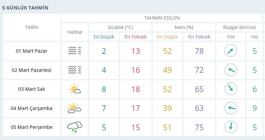This screenshot has height=140, width=265.
Task: Select the 01 Mart Pazar date cell
Action: tap(31, 51)
